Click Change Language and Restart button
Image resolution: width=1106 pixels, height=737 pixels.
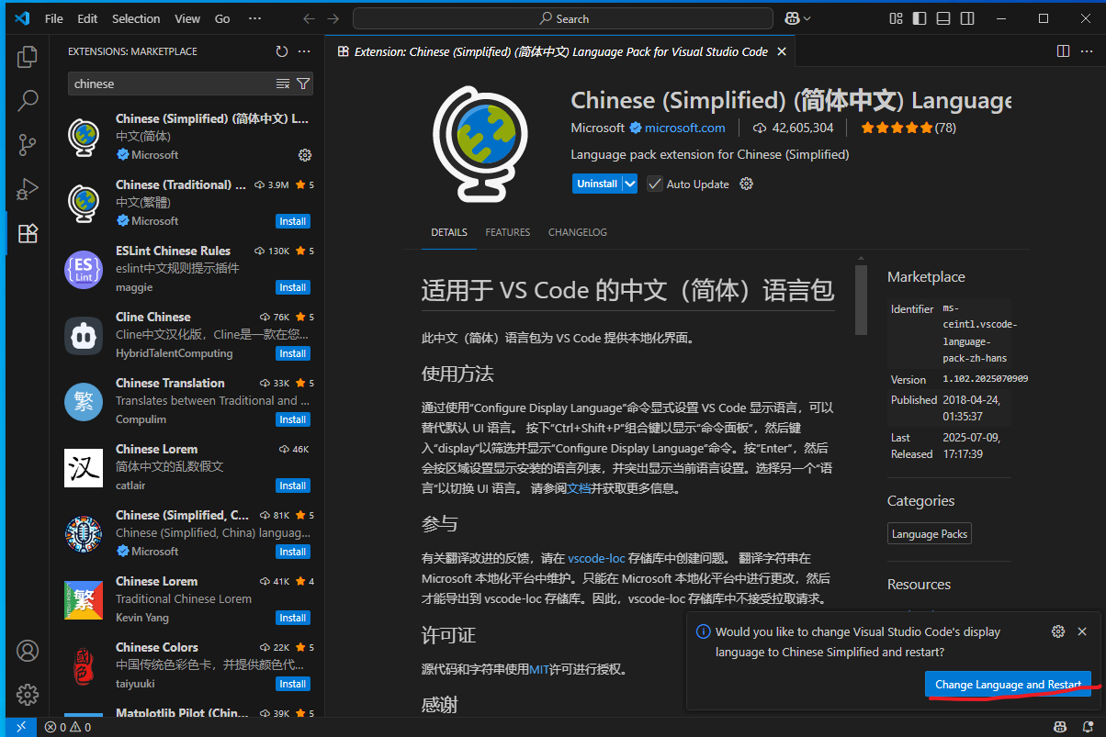coord(1008,685)
